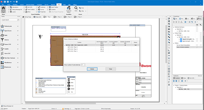Click the Undo arrow in title bar
The width and height of the screenshot is (204, 110).
pyautogui.click(x=11, y=2)
